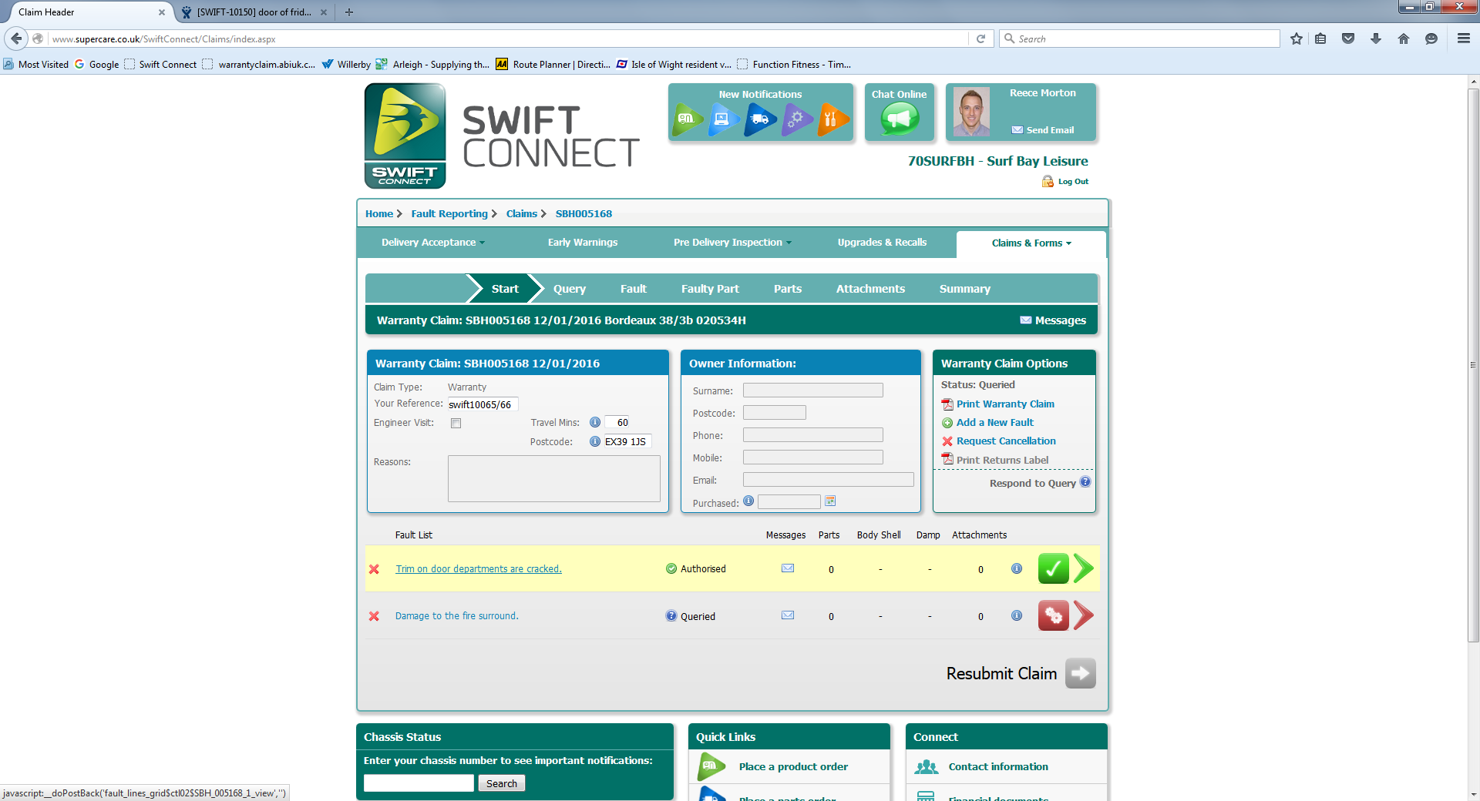Click red gear icon on Queried fault

[x=1053, y=615]
